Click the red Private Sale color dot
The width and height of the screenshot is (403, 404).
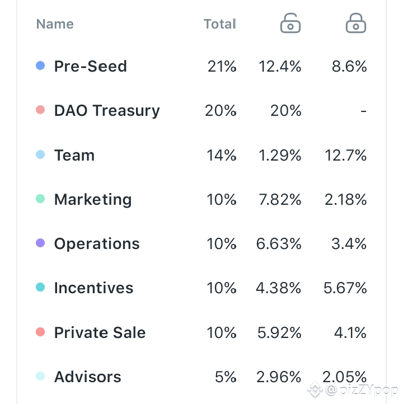click(x=40, y=332)
